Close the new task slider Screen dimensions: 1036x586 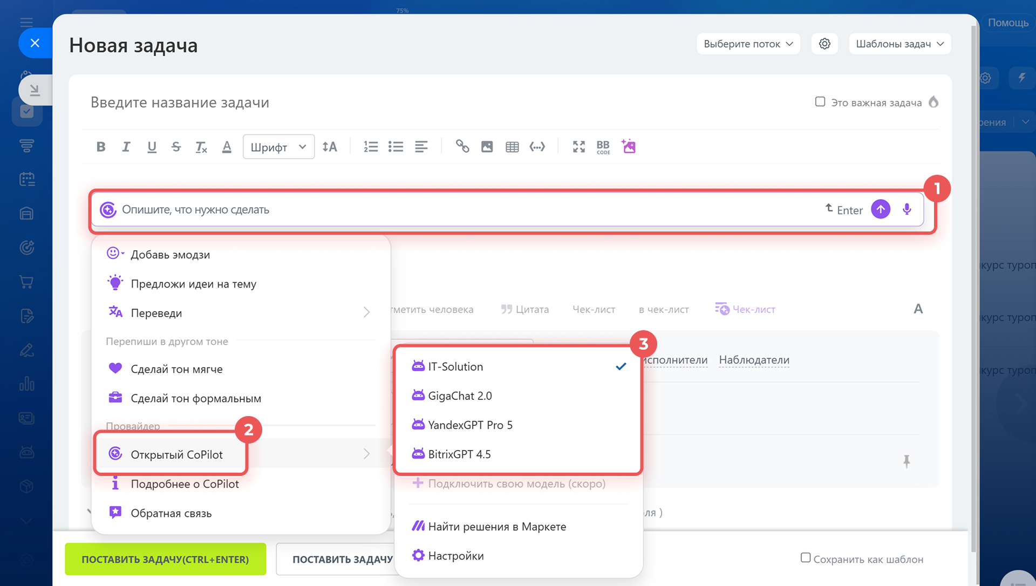click(35, 43)
